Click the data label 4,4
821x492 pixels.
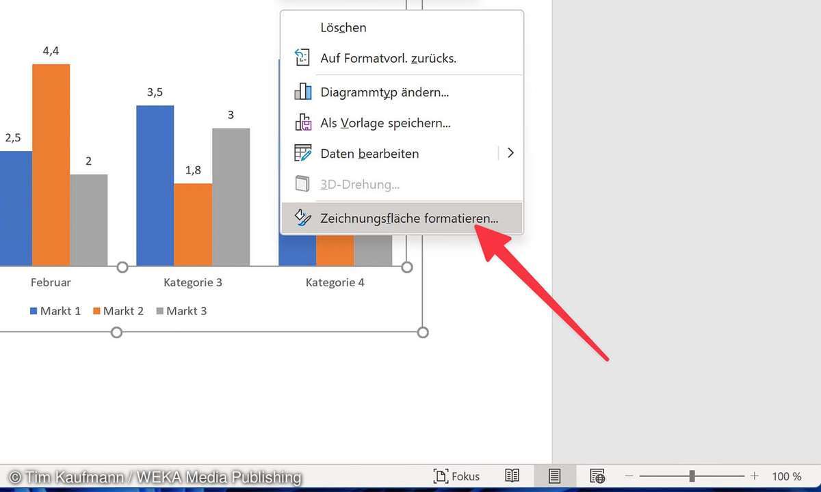tap(51, 51)
